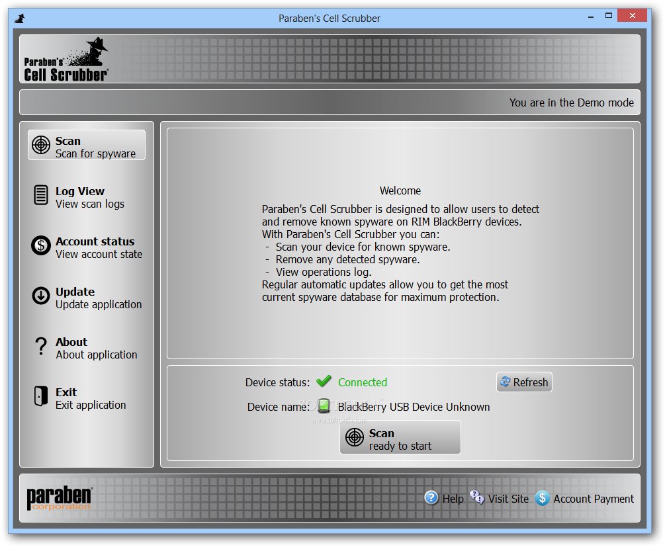This screenshot has height=547, width=665.
Task: Click the Update download-arrow icon
Action: click(41, 296)
